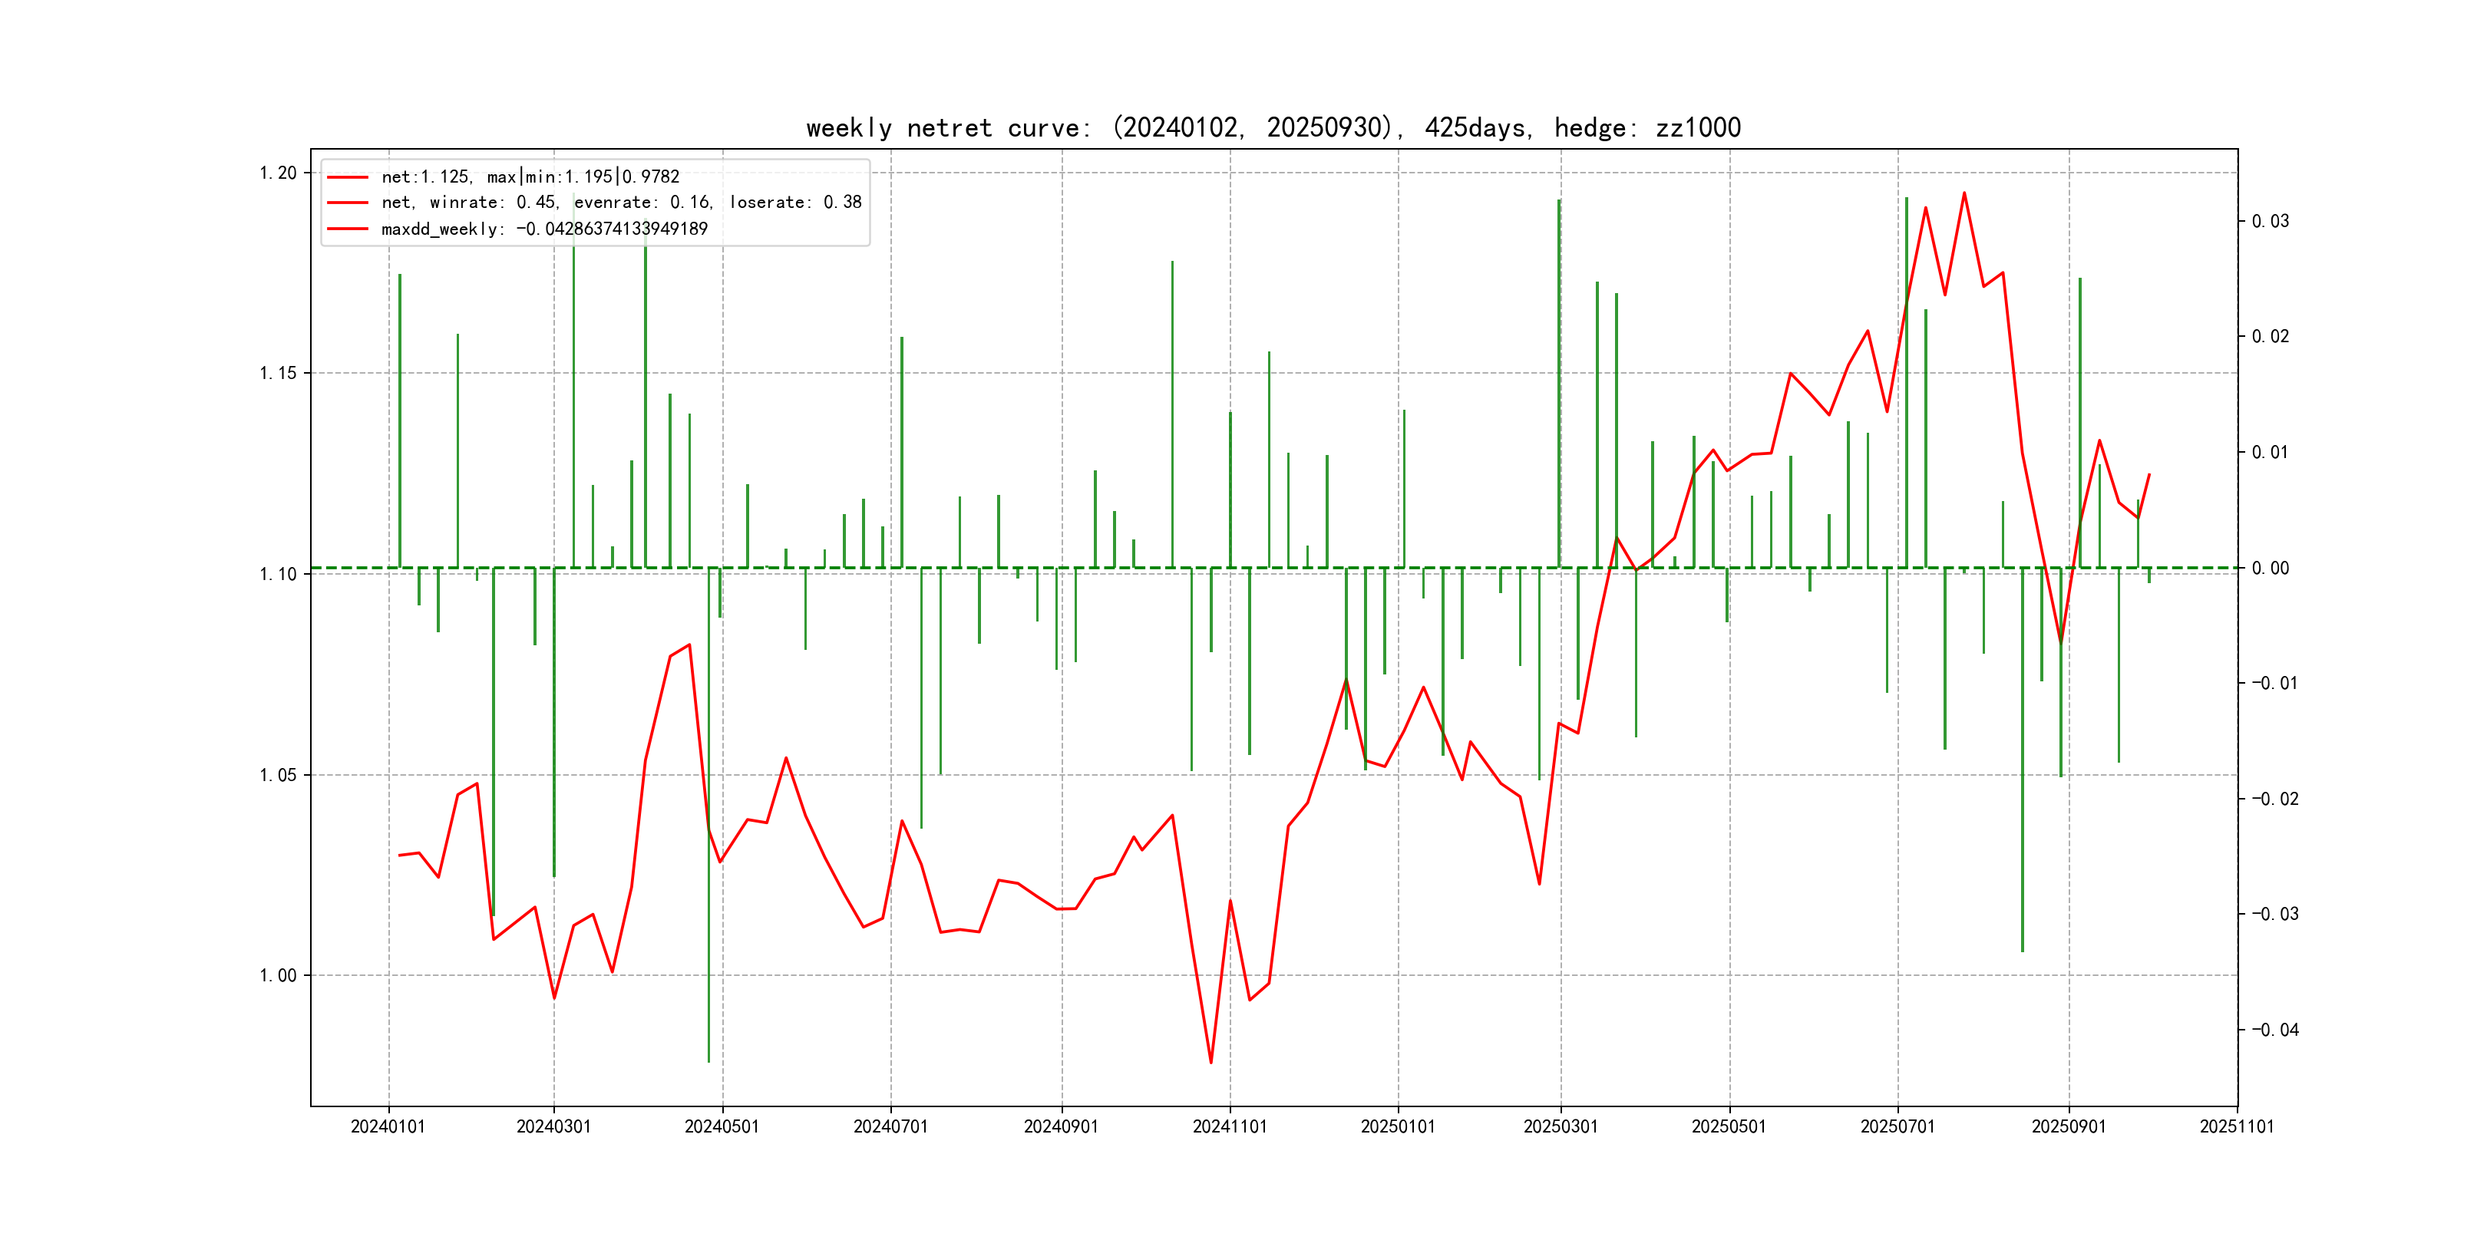Select the 20240101 x-axis date label
This screenshot has height=1243, width=2487.
click(x=388, y=1126)
